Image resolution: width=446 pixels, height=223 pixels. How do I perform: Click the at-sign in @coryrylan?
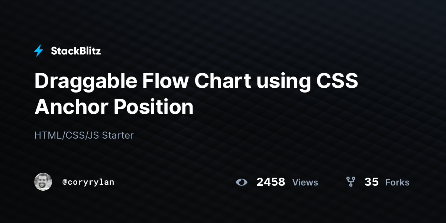pos(65,182)
